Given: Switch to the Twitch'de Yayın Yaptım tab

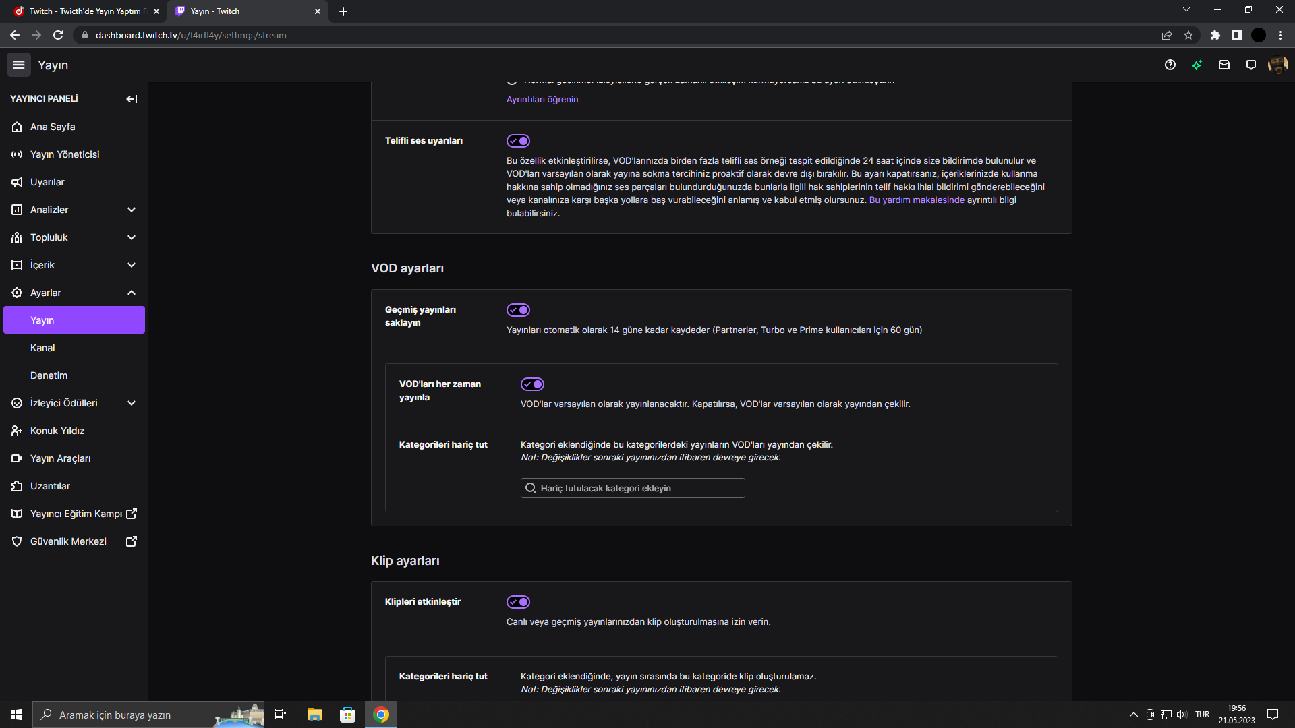Looking at the screenshot, I should [x=86, y=11].
